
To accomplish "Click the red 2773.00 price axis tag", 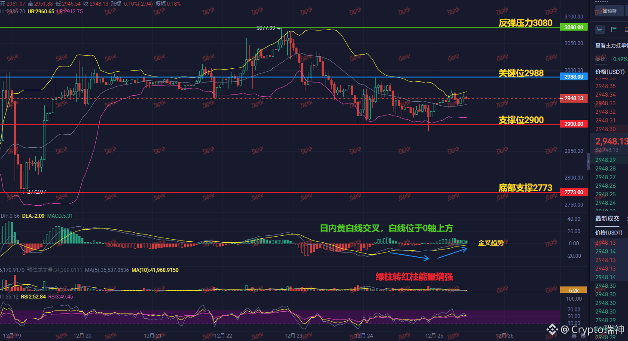I will (x=574, y=192).
